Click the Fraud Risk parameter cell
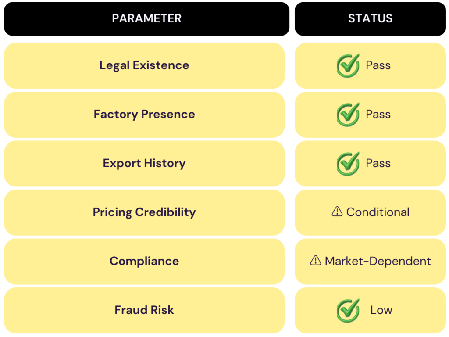 [144, 310]
